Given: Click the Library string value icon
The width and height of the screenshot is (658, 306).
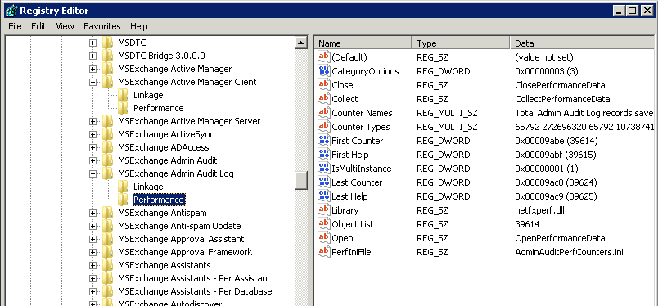Looking at the screenshot, I should pos(323,210).
